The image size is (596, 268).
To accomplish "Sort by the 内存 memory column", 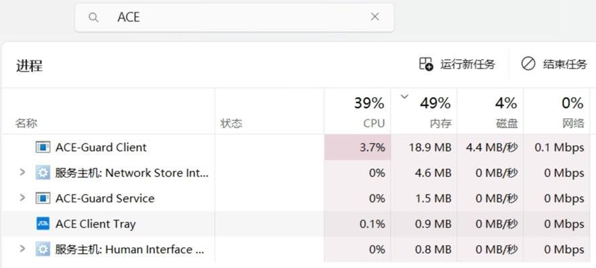I will [424, 112].
